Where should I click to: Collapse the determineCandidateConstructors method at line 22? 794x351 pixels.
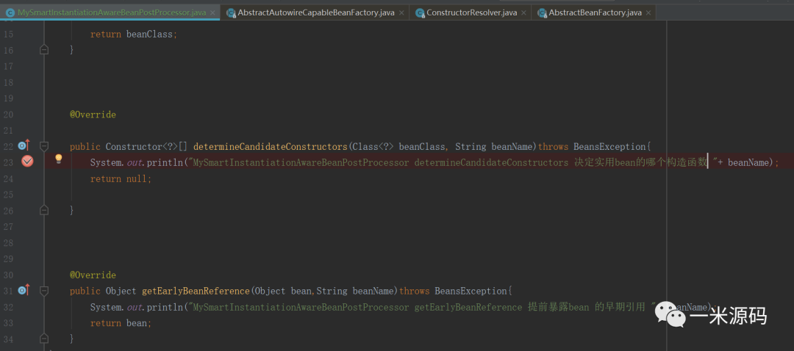pyautogui.click(x=44, y=146)
